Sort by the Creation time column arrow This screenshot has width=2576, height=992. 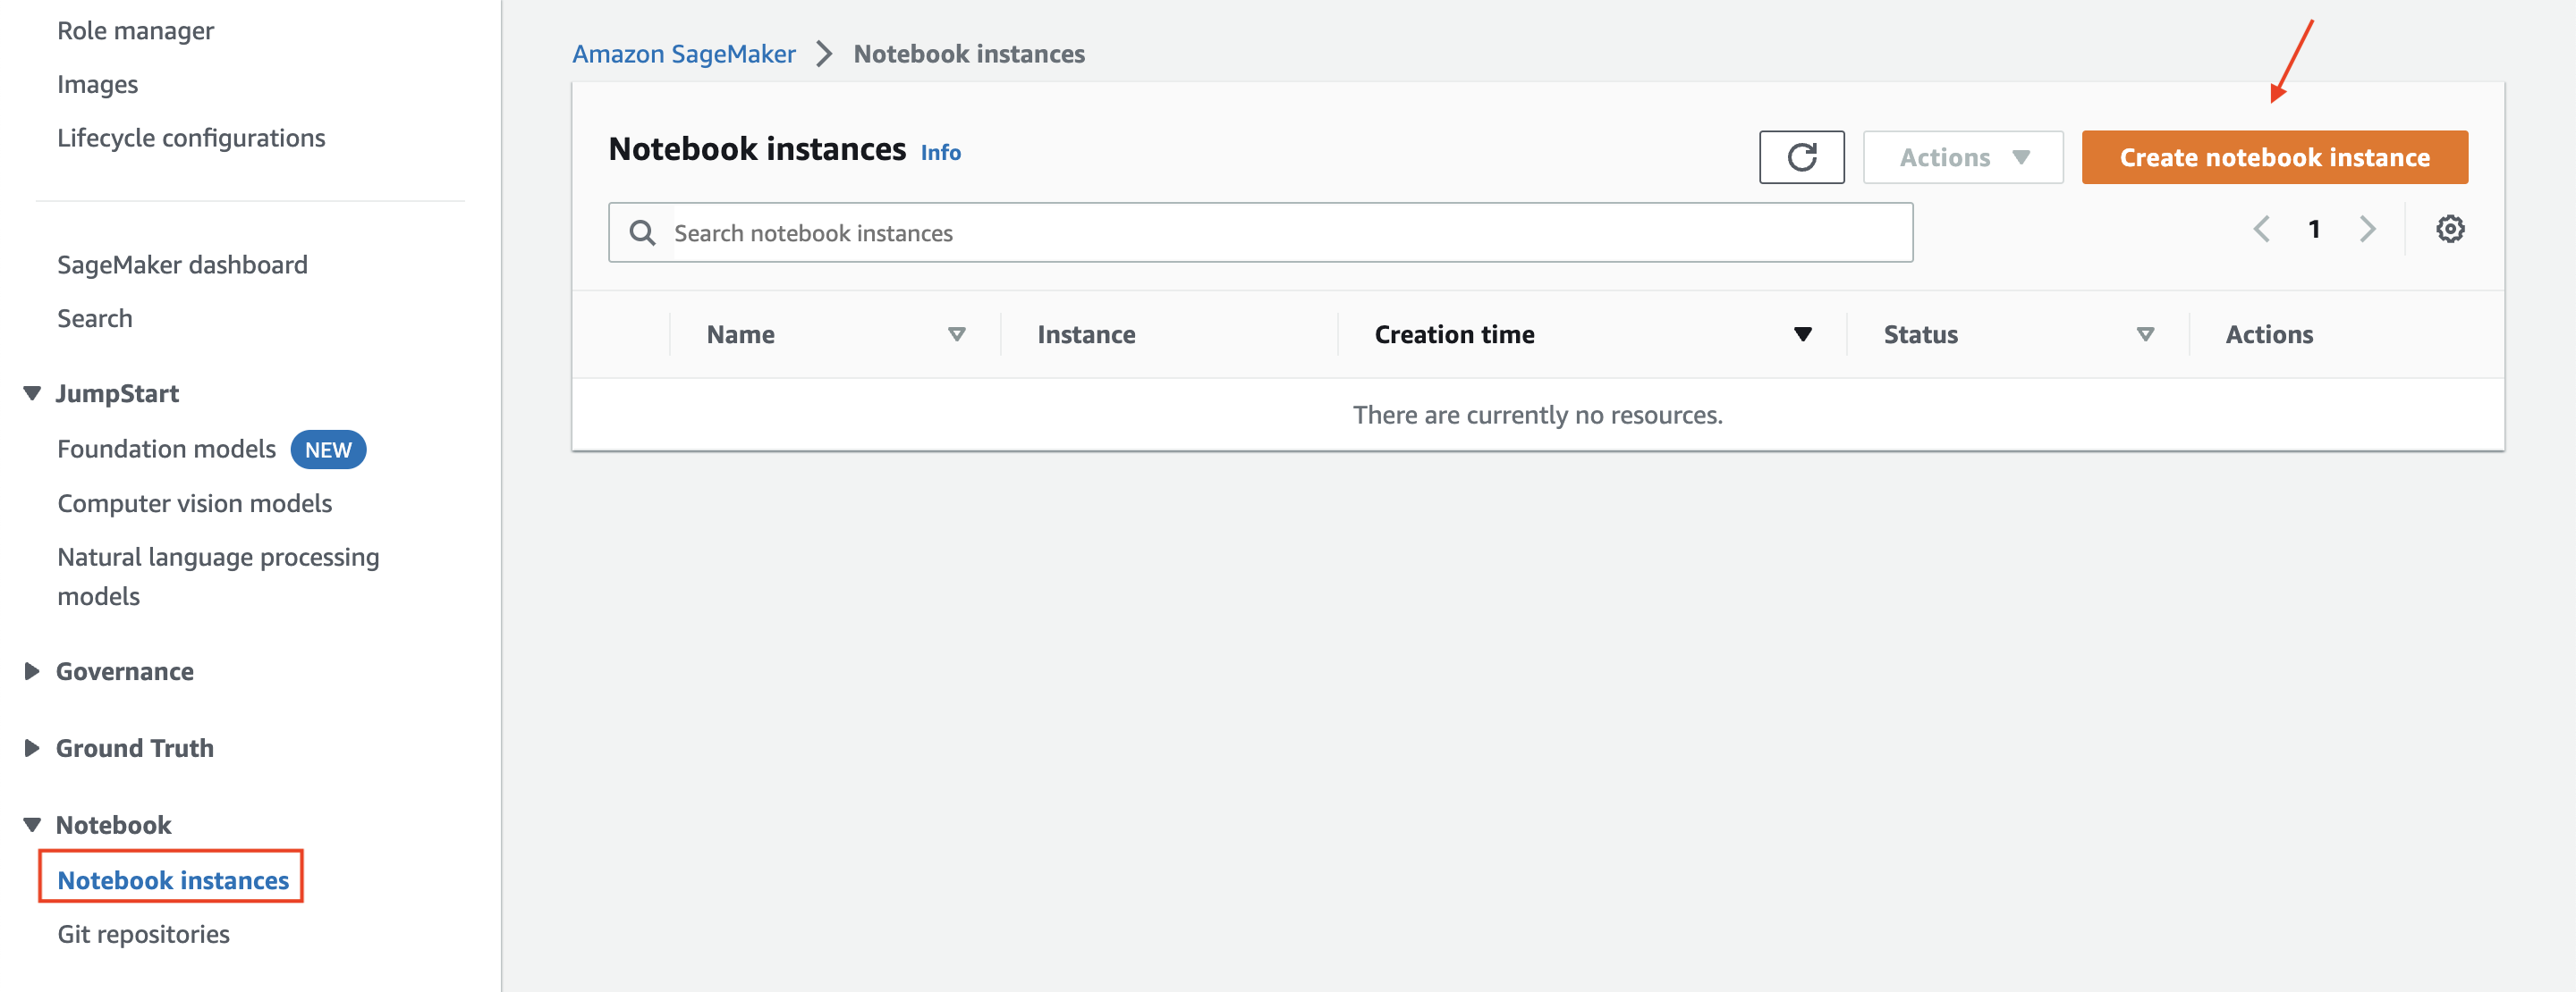[x=1802, y=334]
